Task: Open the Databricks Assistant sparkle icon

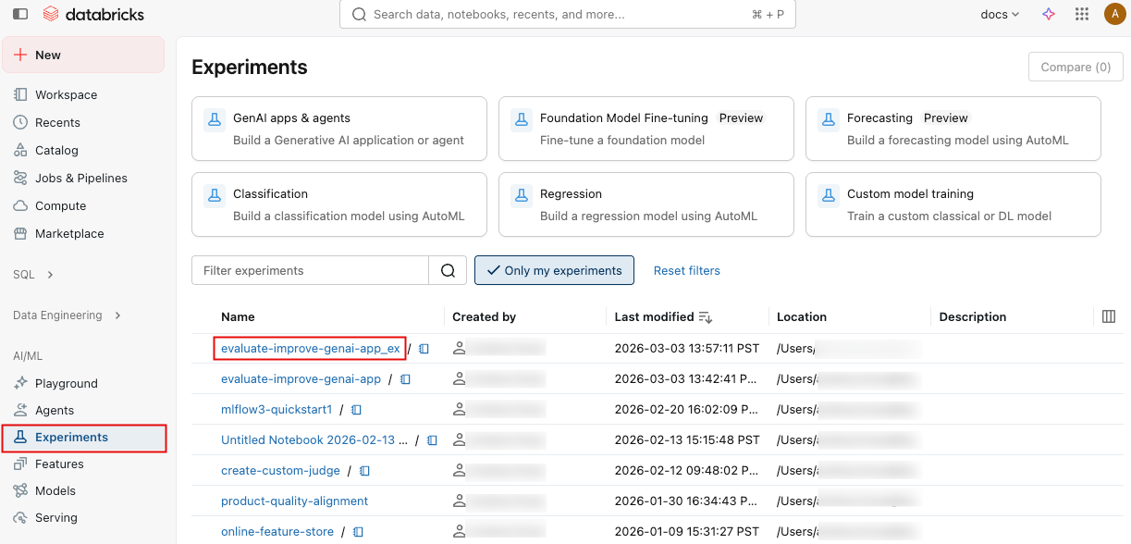Action: (1049, 15)
